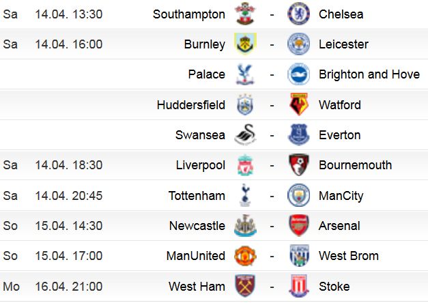Click the West Ham crest
This screenshot has height=303, width=428.
(245, 286)
